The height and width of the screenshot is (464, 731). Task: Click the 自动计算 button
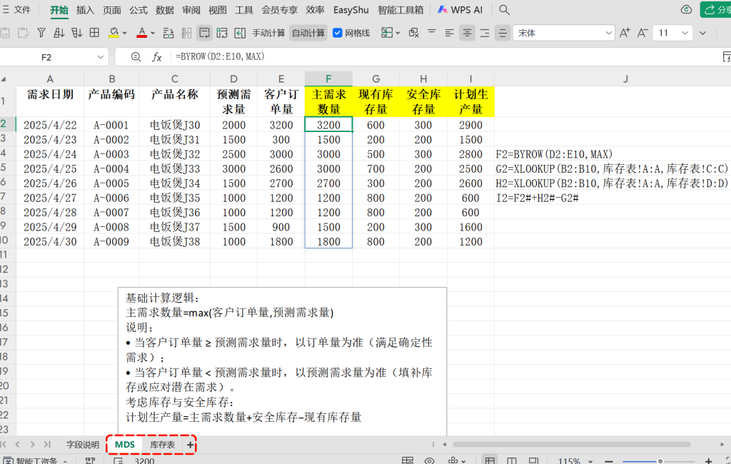coord(308,33)
